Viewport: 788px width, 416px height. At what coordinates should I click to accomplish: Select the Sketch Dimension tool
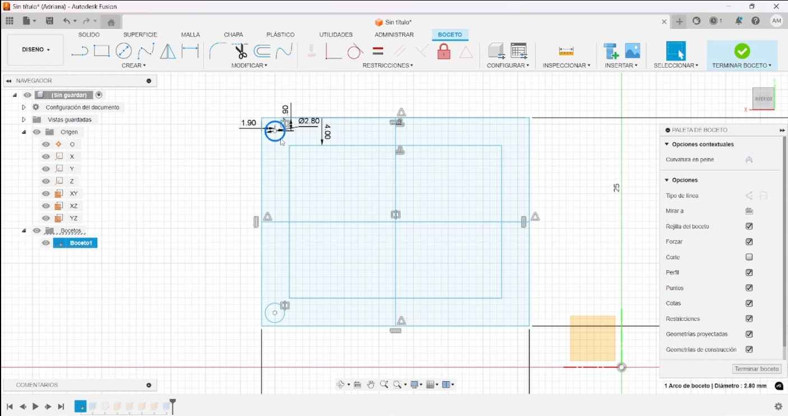pos(190,52)
